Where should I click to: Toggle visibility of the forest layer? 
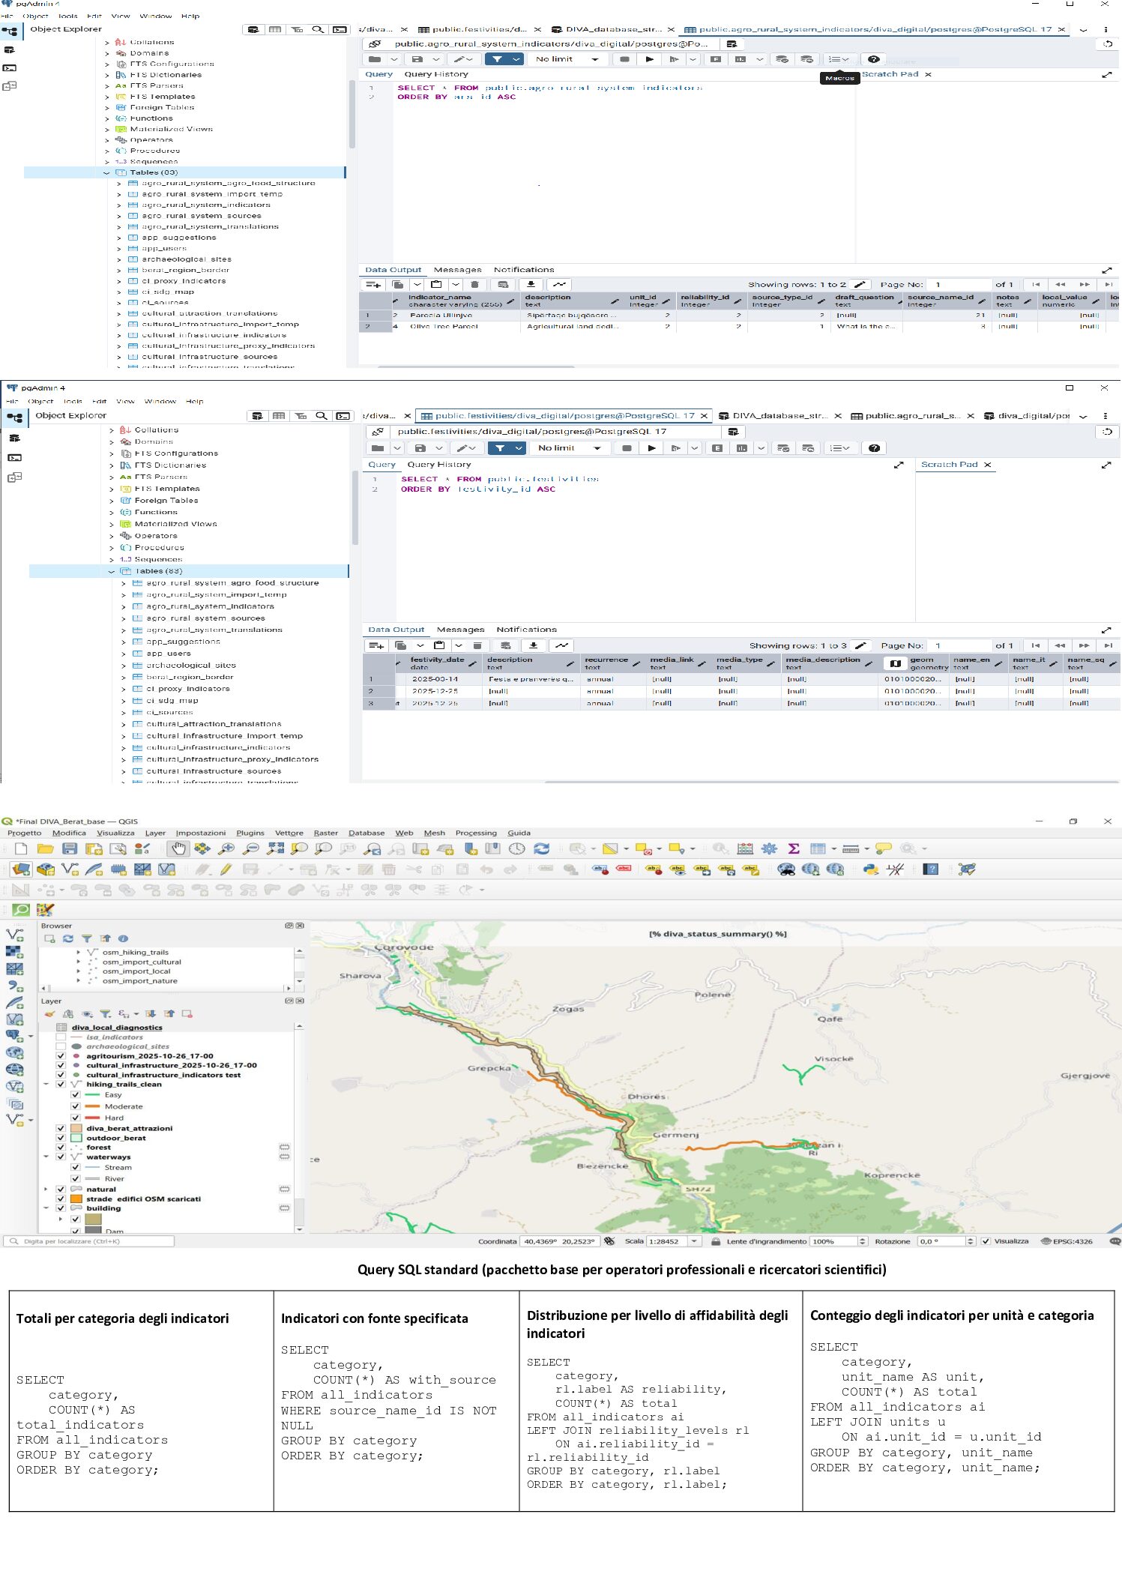tap(61, 1148)
